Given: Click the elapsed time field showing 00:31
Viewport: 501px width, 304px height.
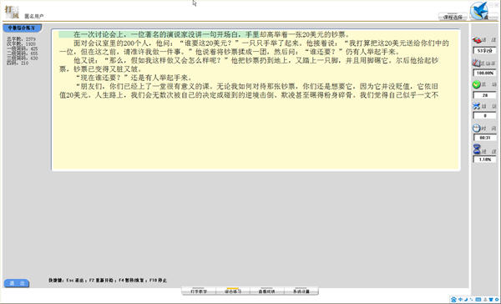Looking at the screenshot, I should click(484, 138).
